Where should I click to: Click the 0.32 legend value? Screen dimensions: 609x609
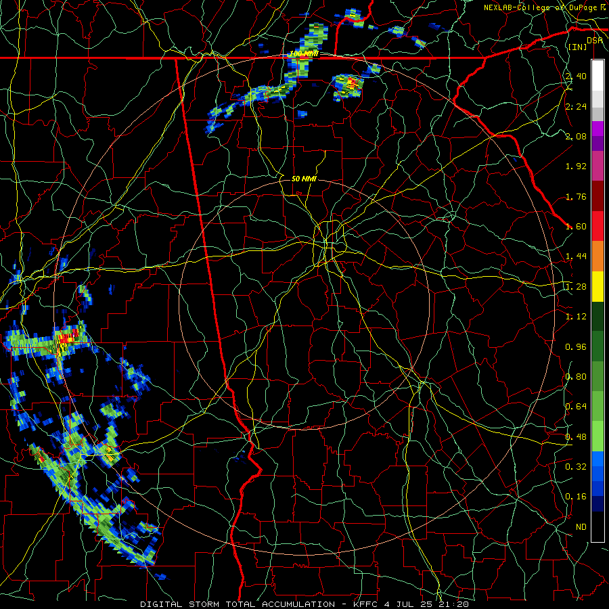pyautogui.click(x=576, y=467)
